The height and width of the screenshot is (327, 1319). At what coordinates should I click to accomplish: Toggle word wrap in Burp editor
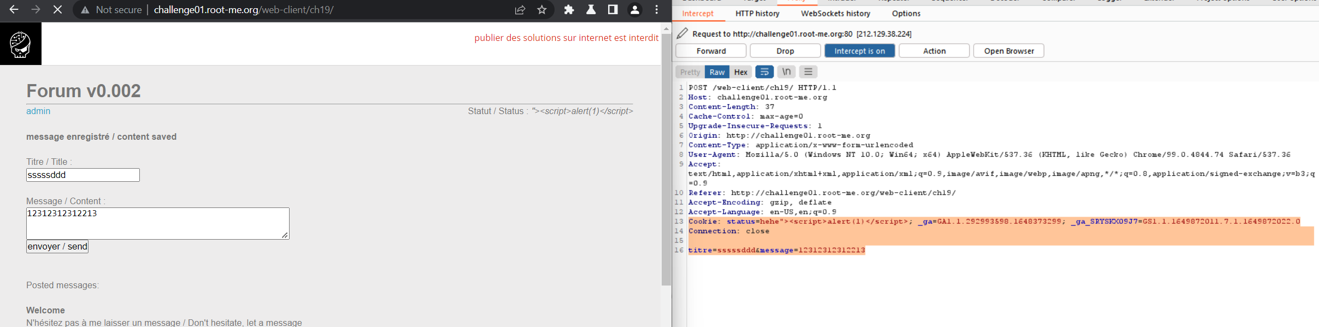(764, 72)
